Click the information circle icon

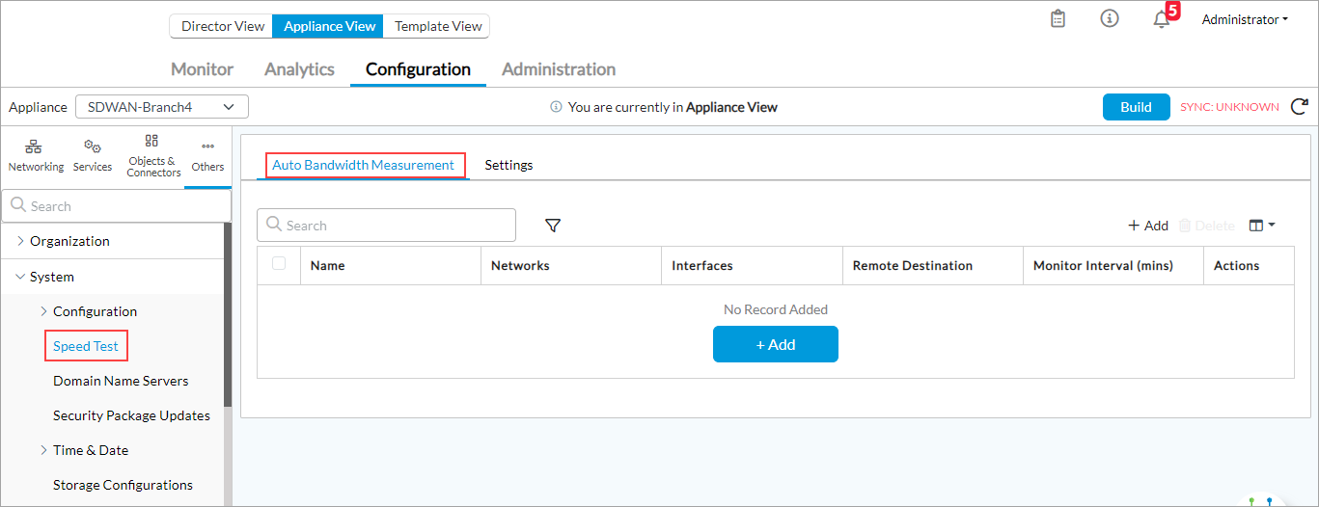click(1110, 19)
